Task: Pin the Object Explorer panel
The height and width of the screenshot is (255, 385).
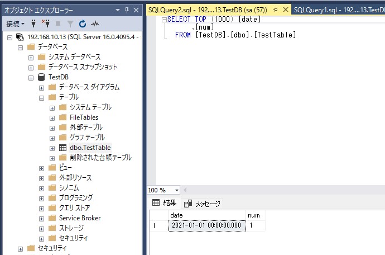Action: 127,10
